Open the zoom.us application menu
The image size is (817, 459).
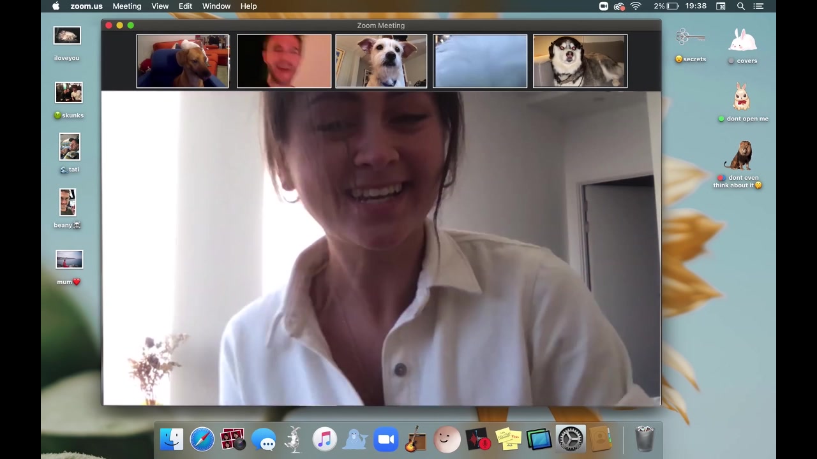(x=86, y=6)
